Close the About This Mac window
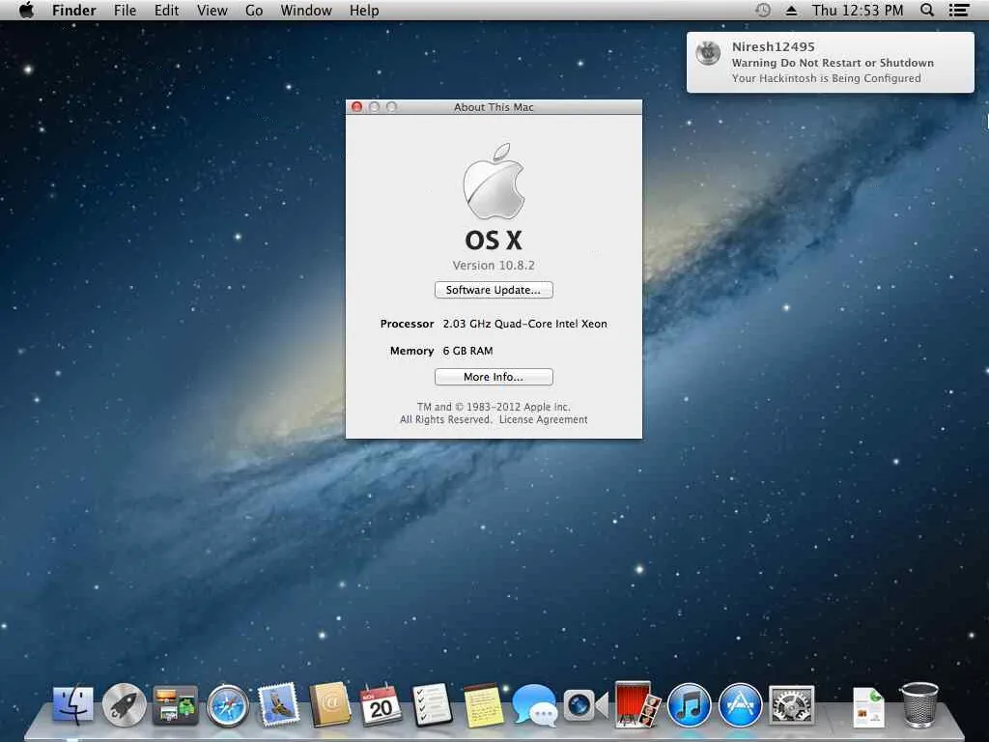The height and width of the screenshot is (742, 989). tap(357, 106)
